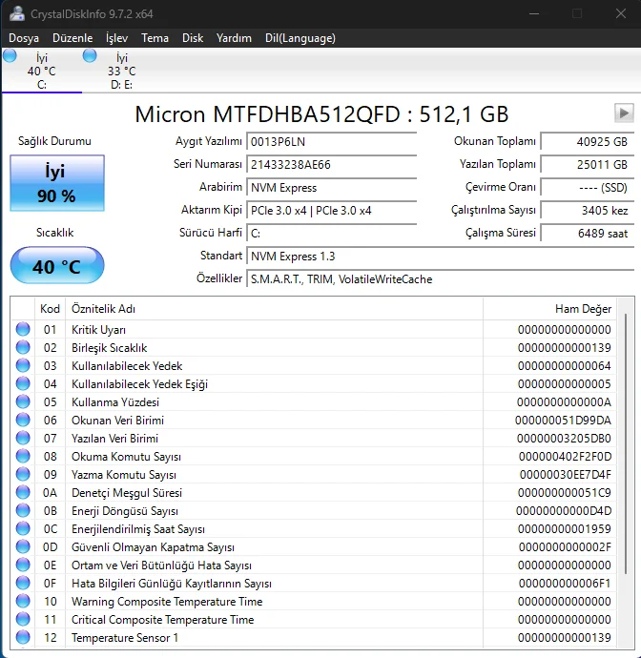Click the next disk arrow button

click(x=624, y=113)
